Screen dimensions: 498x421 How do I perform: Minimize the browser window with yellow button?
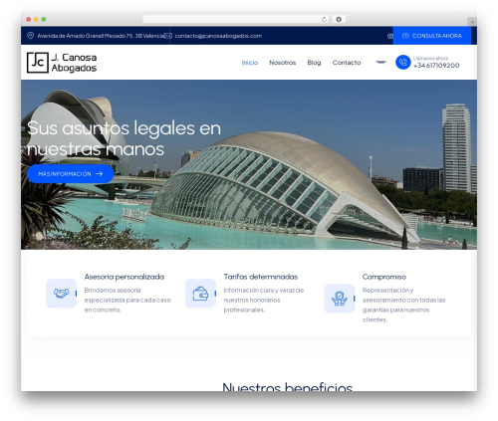(36, 19)
